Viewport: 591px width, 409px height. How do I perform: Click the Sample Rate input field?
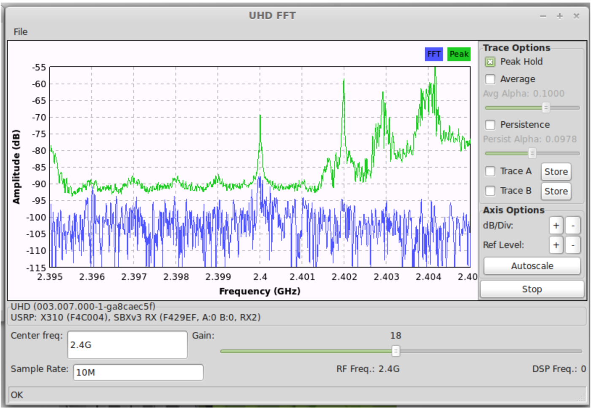[138, 372]
